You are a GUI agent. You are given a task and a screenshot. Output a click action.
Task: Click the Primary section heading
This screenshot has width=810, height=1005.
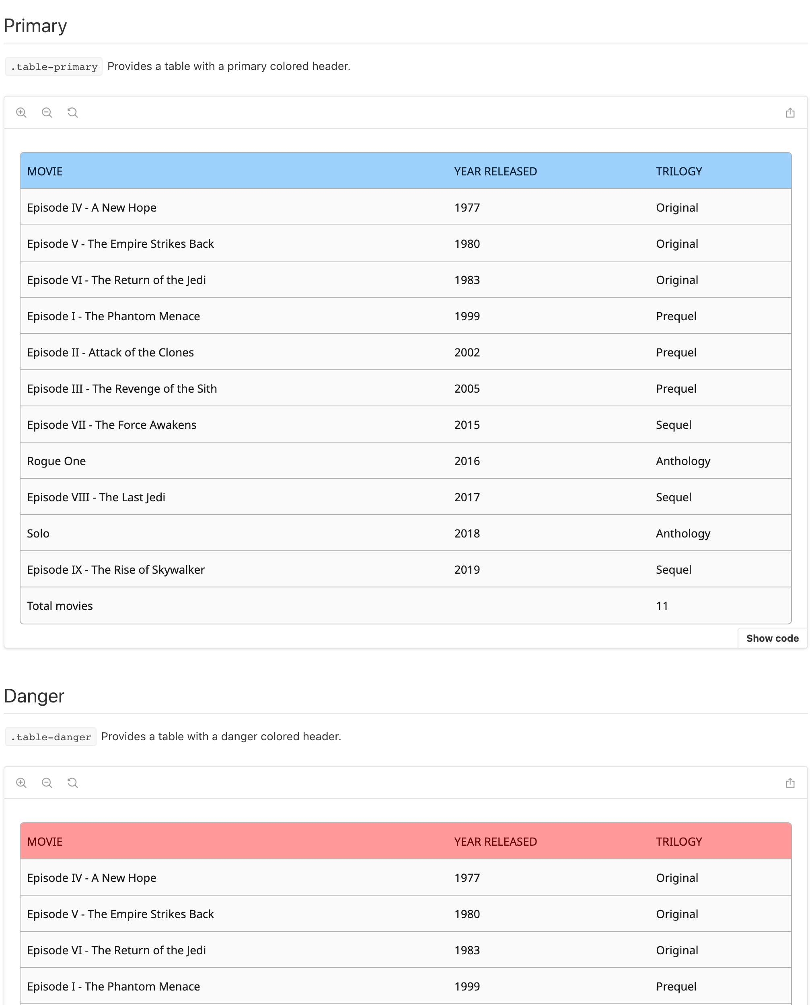pyautogui.click(x=35, y=26)
